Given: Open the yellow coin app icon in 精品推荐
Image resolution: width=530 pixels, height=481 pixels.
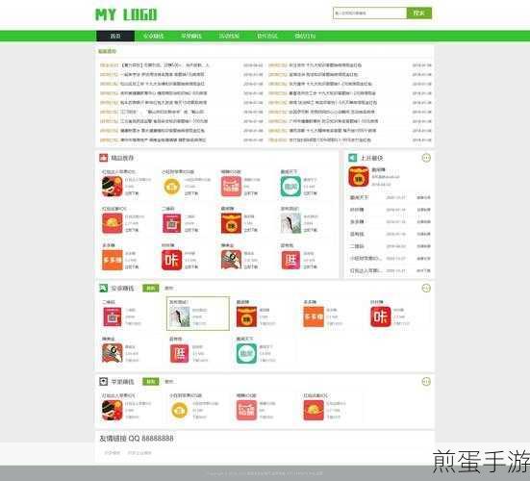Looking at the screenshot, I should click(172, 187).
